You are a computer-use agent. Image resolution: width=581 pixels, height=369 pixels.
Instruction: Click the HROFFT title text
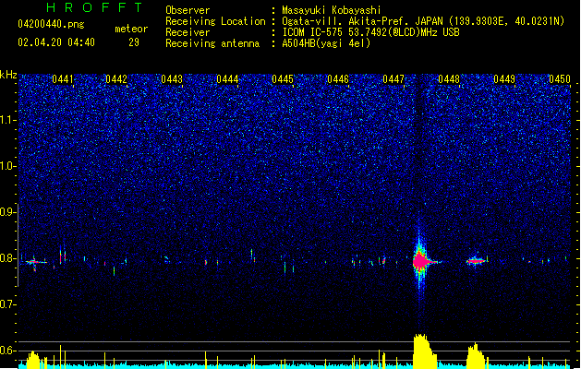tap(94, 7)
